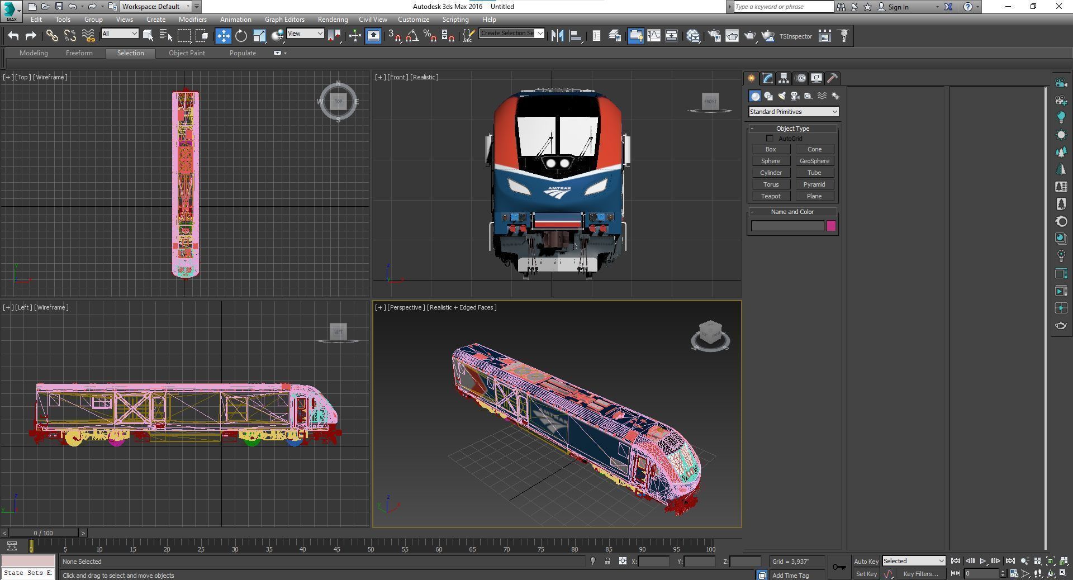The width and height of the screenshot is (1073, 580).
Task: Activate the Select and Rotate tool
Action: (x=241, y=36)
